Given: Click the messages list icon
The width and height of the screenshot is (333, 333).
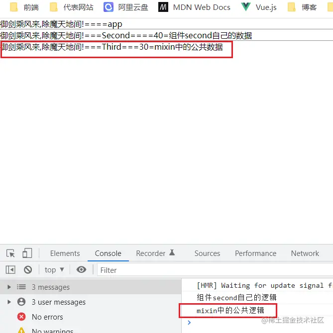Looking at the screenshot, I should (21, 287).
